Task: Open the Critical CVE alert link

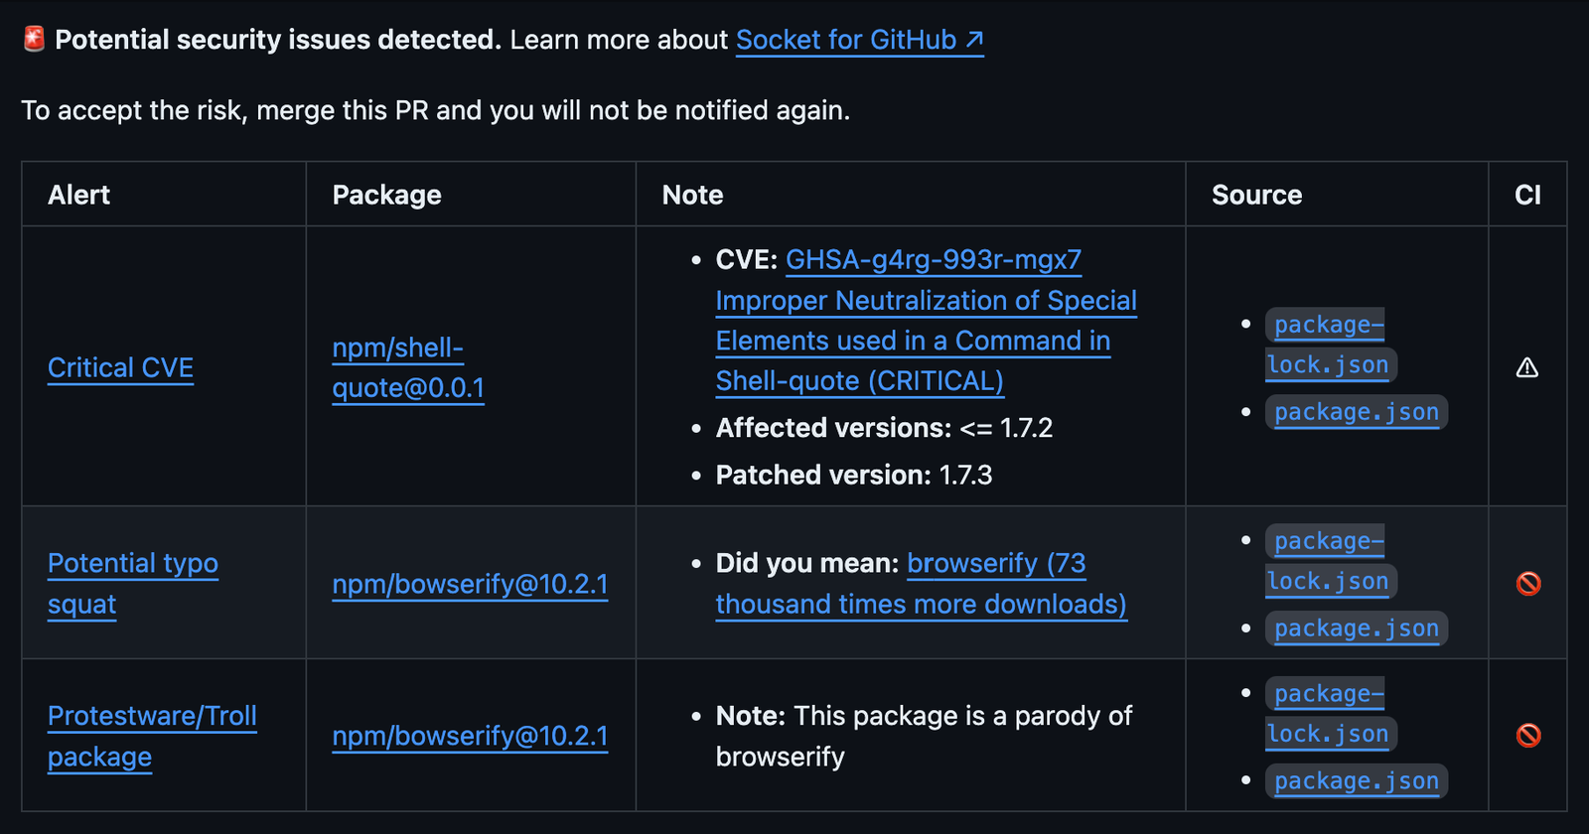Action: [120, 367]
